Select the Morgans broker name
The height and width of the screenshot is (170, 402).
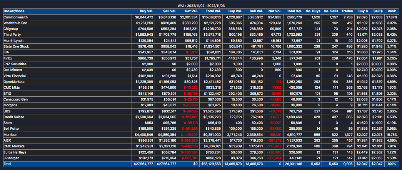pyautogui.click(x=10, y=105)
